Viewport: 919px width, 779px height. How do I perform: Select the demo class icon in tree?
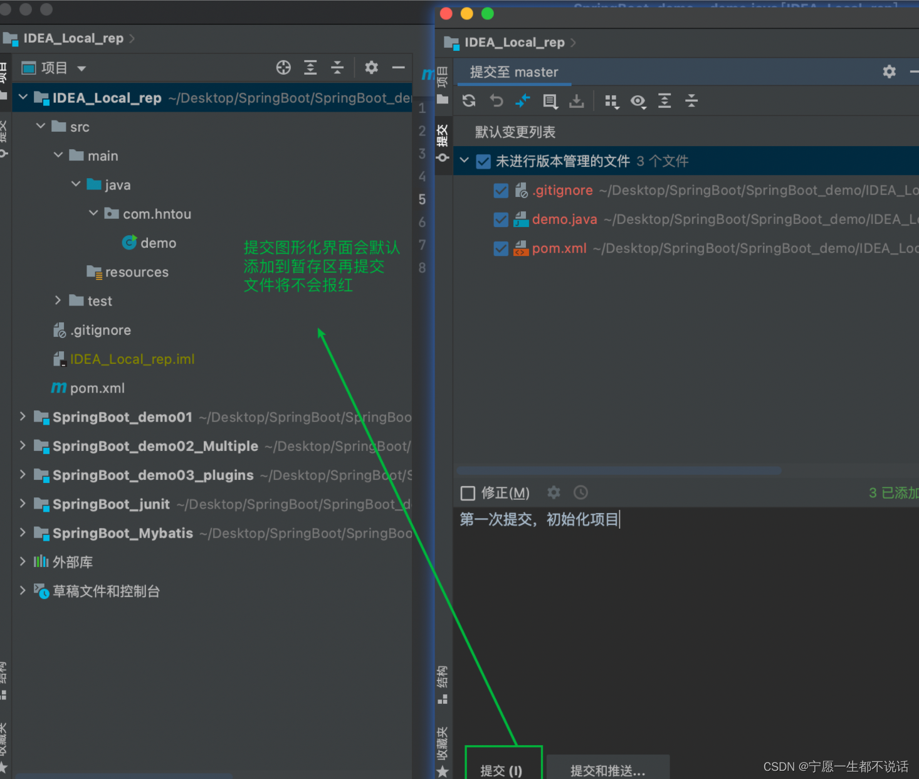130,242
